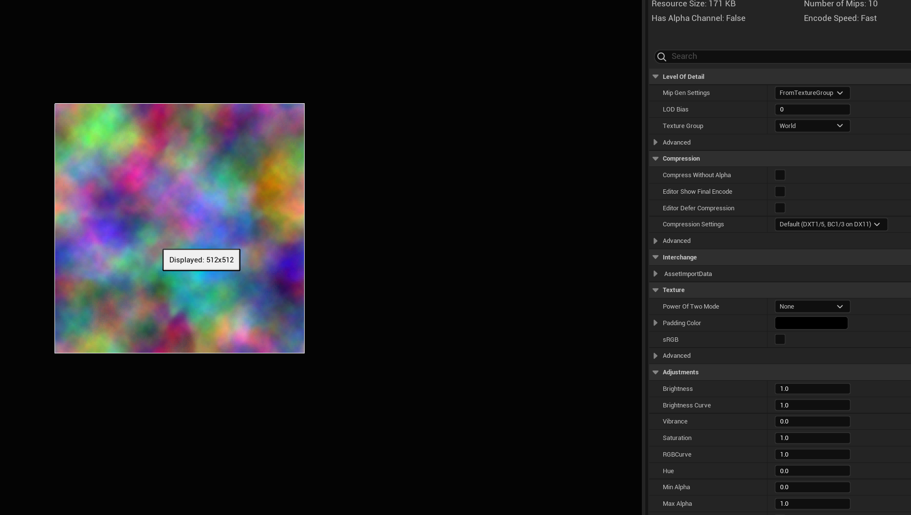
Task: Click the search magnifier icon
Action: pos(661,57)
